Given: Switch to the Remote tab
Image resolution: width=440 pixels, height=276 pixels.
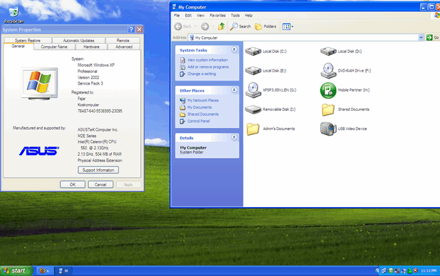Looking at the screenshot, I should pos(123,41).
